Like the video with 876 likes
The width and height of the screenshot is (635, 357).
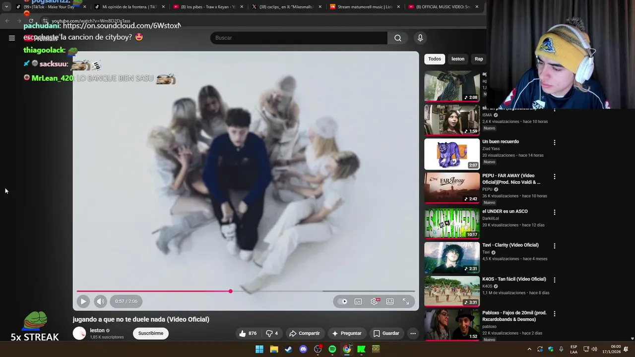click(x=248, y=333)
